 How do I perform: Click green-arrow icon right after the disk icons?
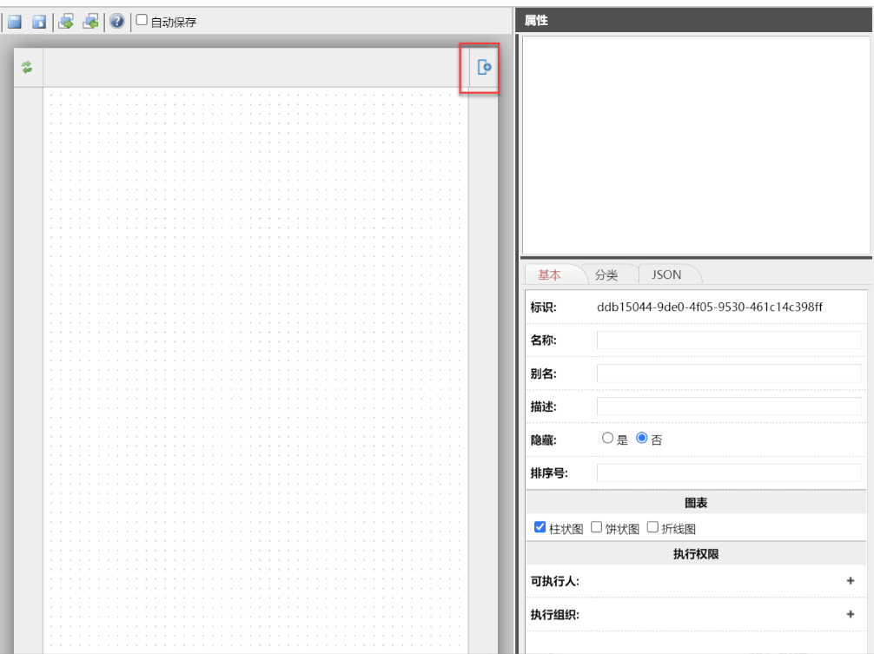66,22
